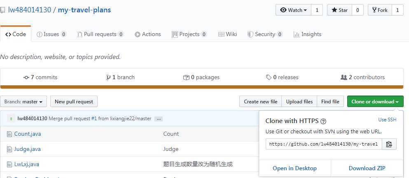Switch to the Projects tab
Screen dimensions: 409x178
pos(189,34)
